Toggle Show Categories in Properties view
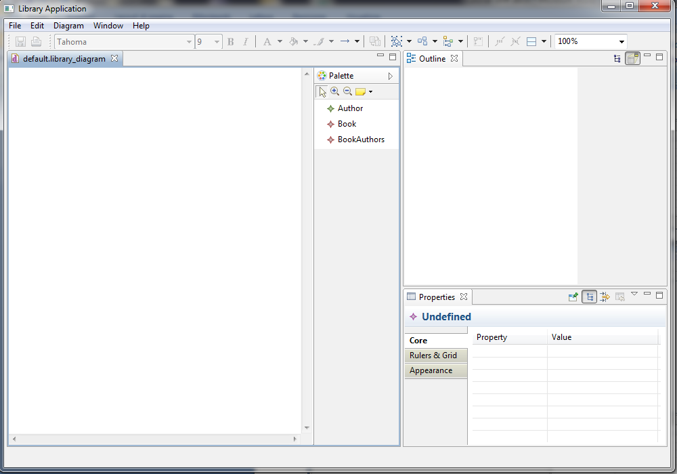This screenshot has width=677, height=474. click(x=589, y=297)
